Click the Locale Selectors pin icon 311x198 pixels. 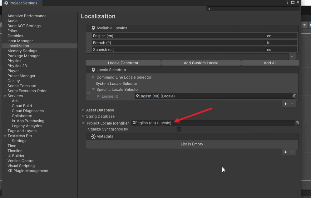coord(93,70)
